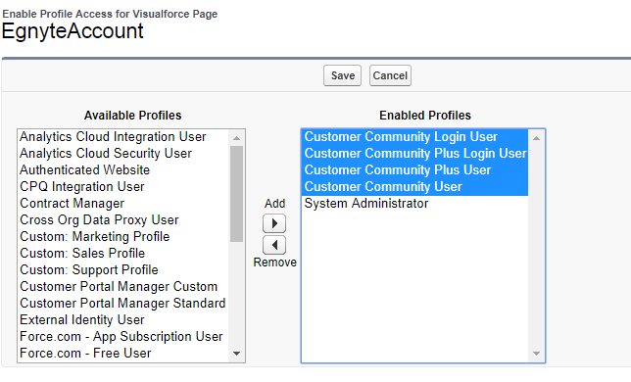Select Customer Community Plus User

click(x=414, y=170)
